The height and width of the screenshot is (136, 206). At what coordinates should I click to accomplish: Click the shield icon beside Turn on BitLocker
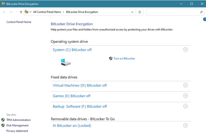(x=111, y=58)
